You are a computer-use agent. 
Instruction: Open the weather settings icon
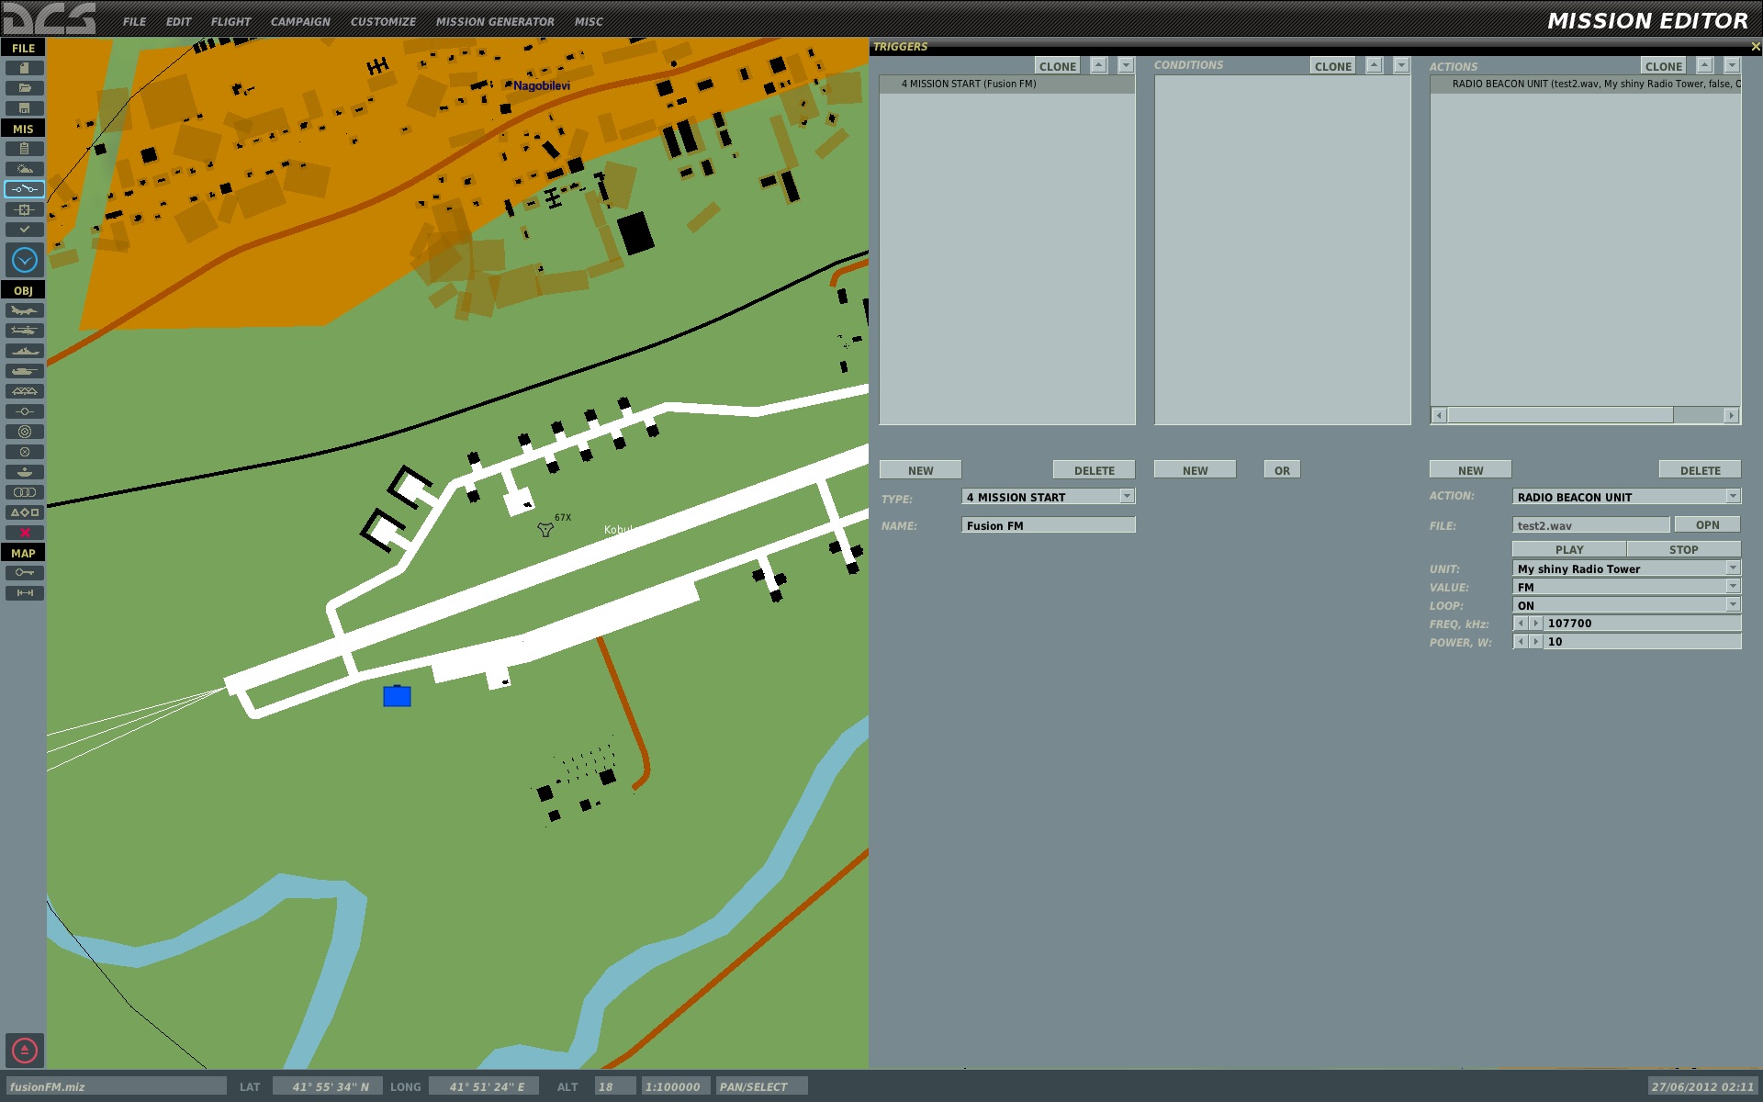25,169
